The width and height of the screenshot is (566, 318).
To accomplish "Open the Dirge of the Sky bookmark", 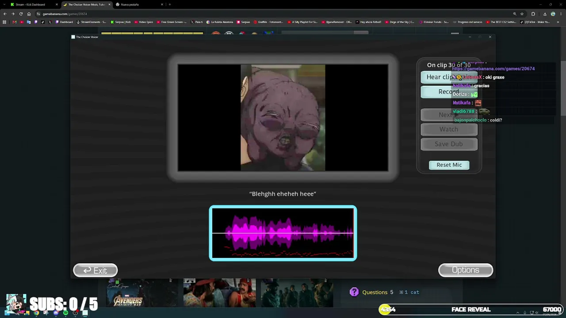I will click(400, 22).
